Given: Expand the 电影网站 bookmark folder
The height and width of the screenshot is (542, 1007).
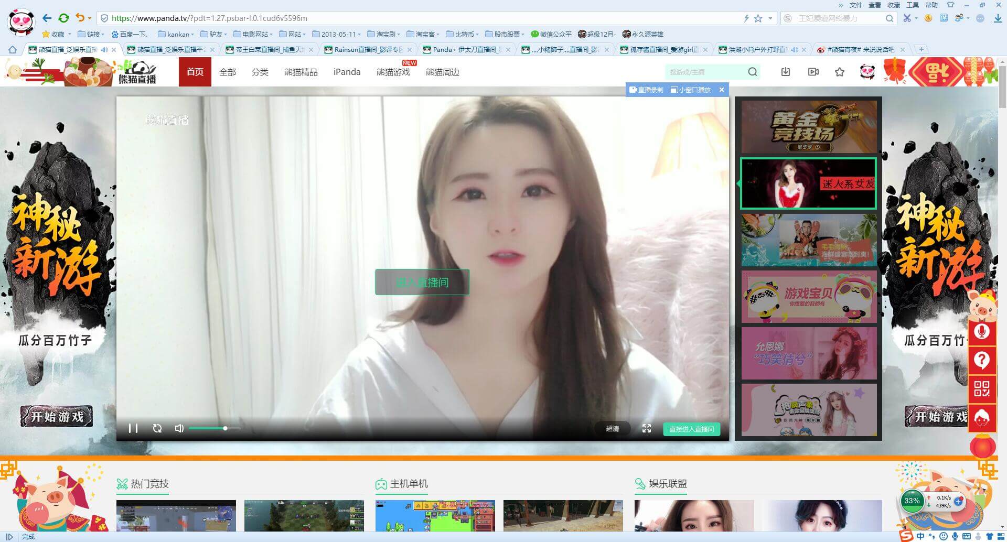Looking at the screenshot, I should tap(253, 34).
